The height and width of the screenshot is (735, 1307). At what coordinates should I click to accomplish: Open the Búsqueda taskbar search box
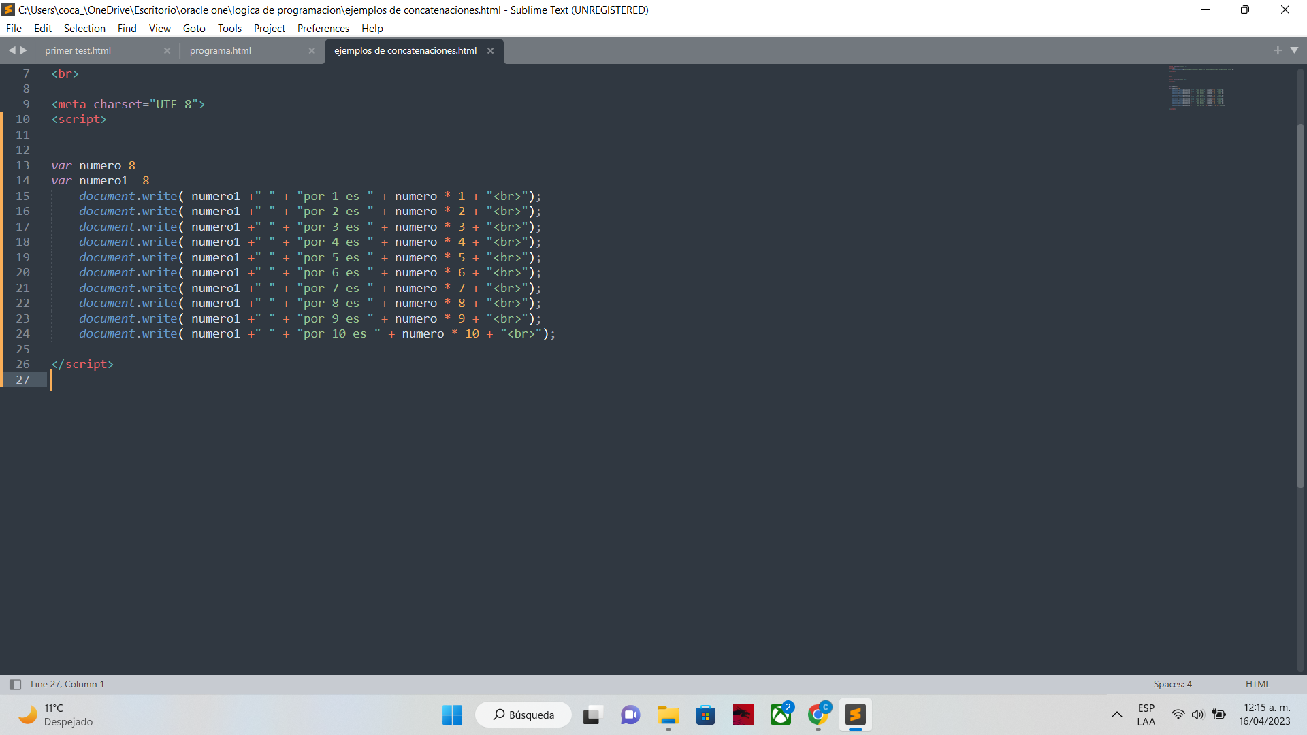pos(523,715)
